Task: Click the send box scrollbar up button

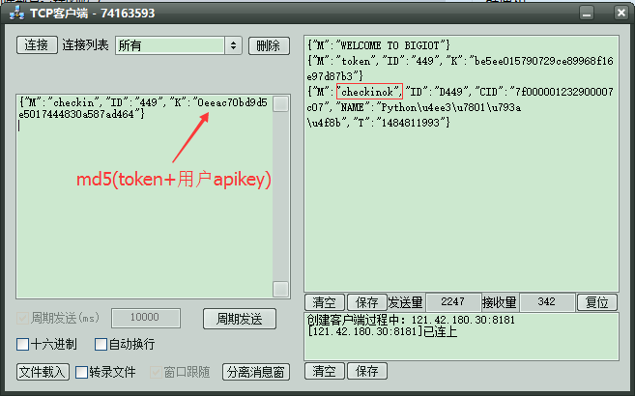Action: pyautogui.click(x=280, y=104)
